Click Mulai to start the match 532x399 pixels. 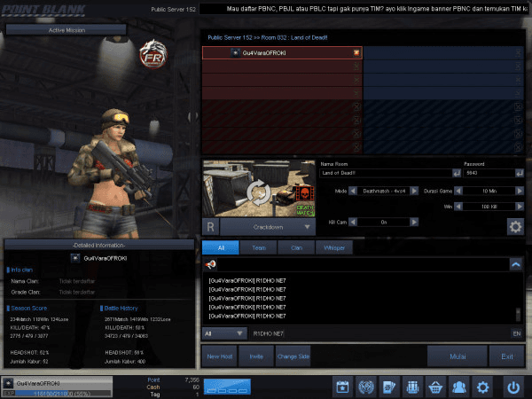click(458, 356)
